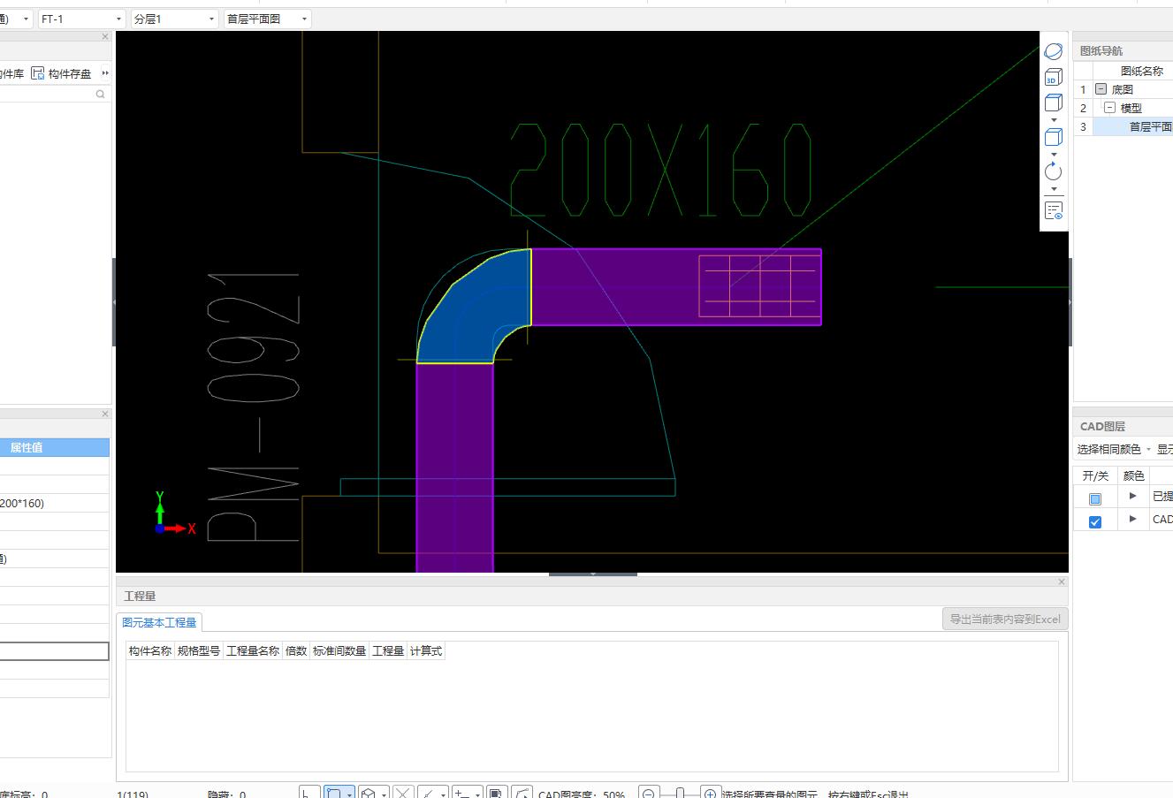
Task: Select 首层平面 row in drawing navigator
Action: 1133,126
